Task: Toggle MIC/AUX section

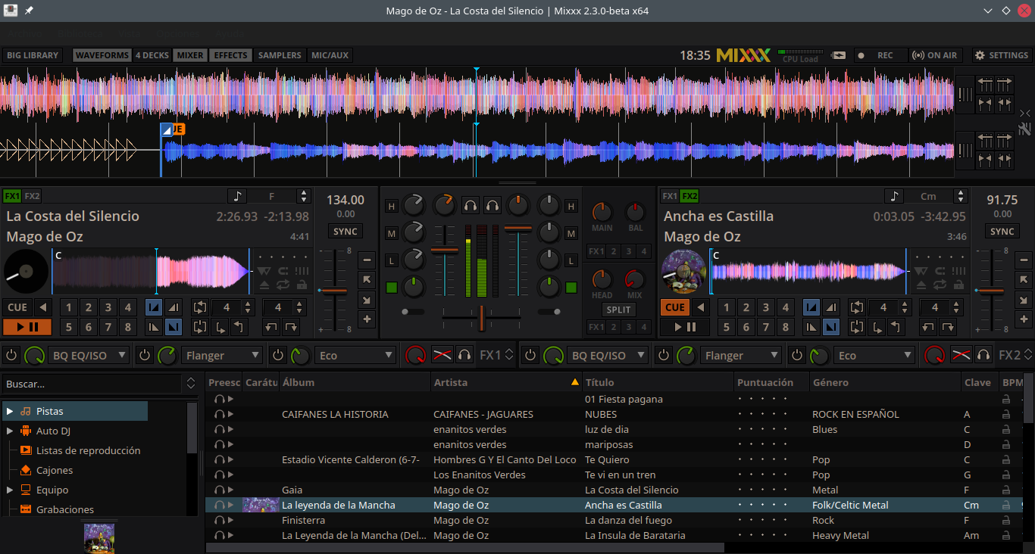Action: [x=330, y=55]
